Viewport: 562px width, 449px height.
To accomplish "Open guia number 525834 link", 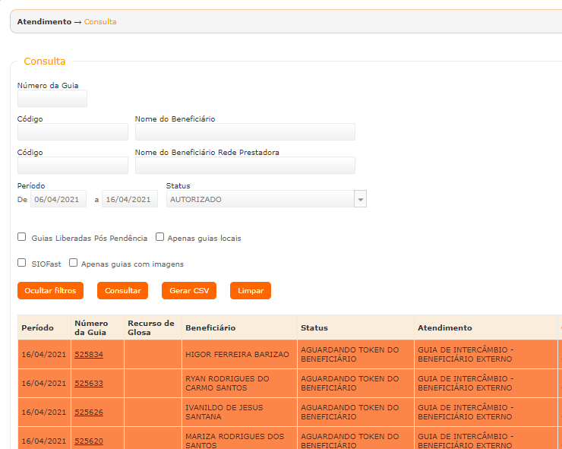I will 89,355.
